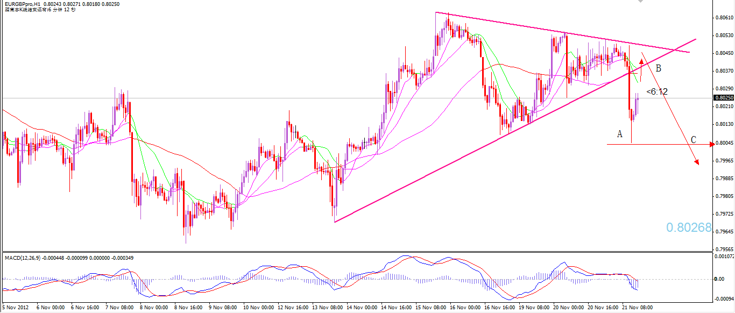This screenshot has width=735, height=313.
Task: Click the 14 Nov 00:00 time label
Action: tap(362, 308)
